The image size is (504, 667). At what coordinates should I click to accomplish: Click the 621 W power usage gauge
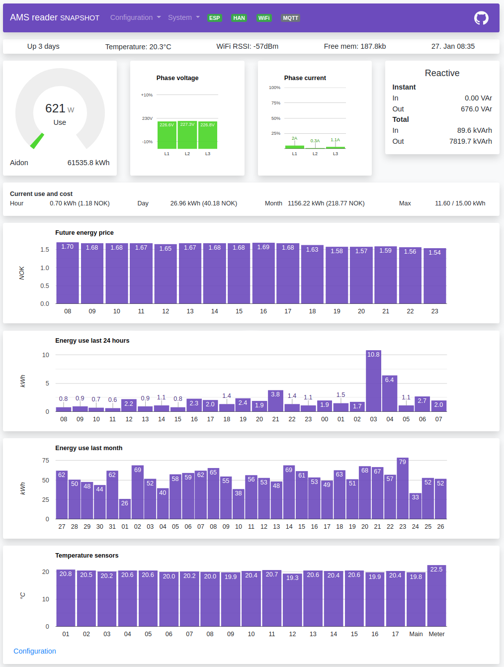[x=60, y=112]
